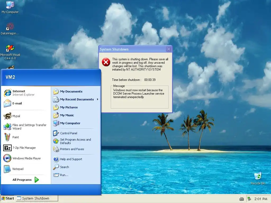Image resolution: width=271 pixels, height=203 pixels.
Task: Click the Windows Media Player icon
Action: [7, 158]
